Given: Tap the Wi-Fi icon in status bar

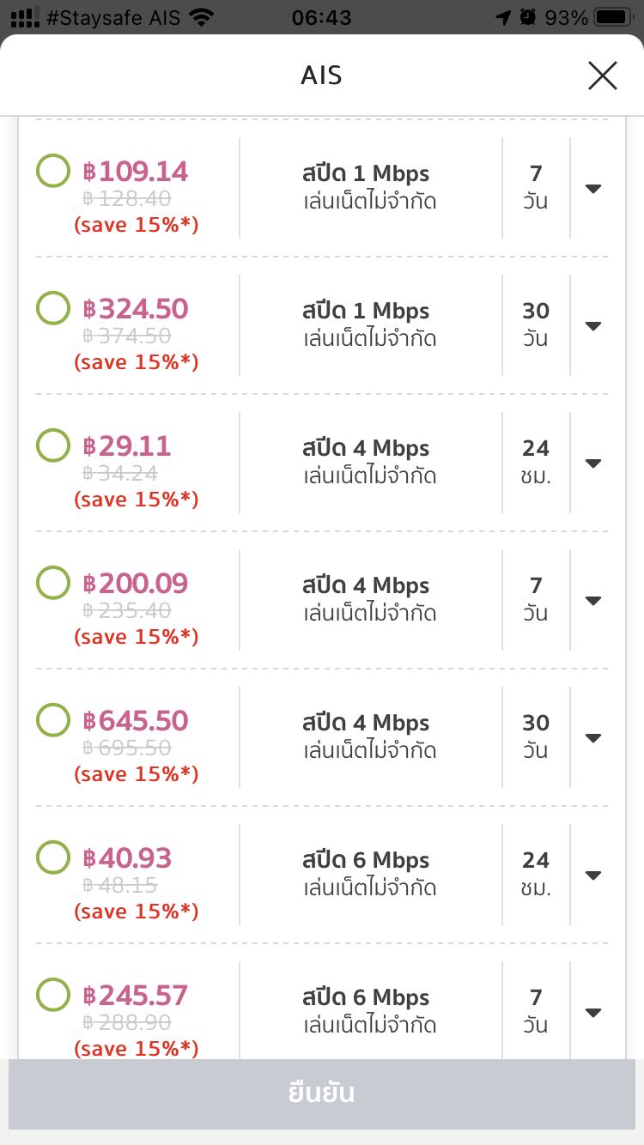Looking at the screenshot, I should point(202,17).
